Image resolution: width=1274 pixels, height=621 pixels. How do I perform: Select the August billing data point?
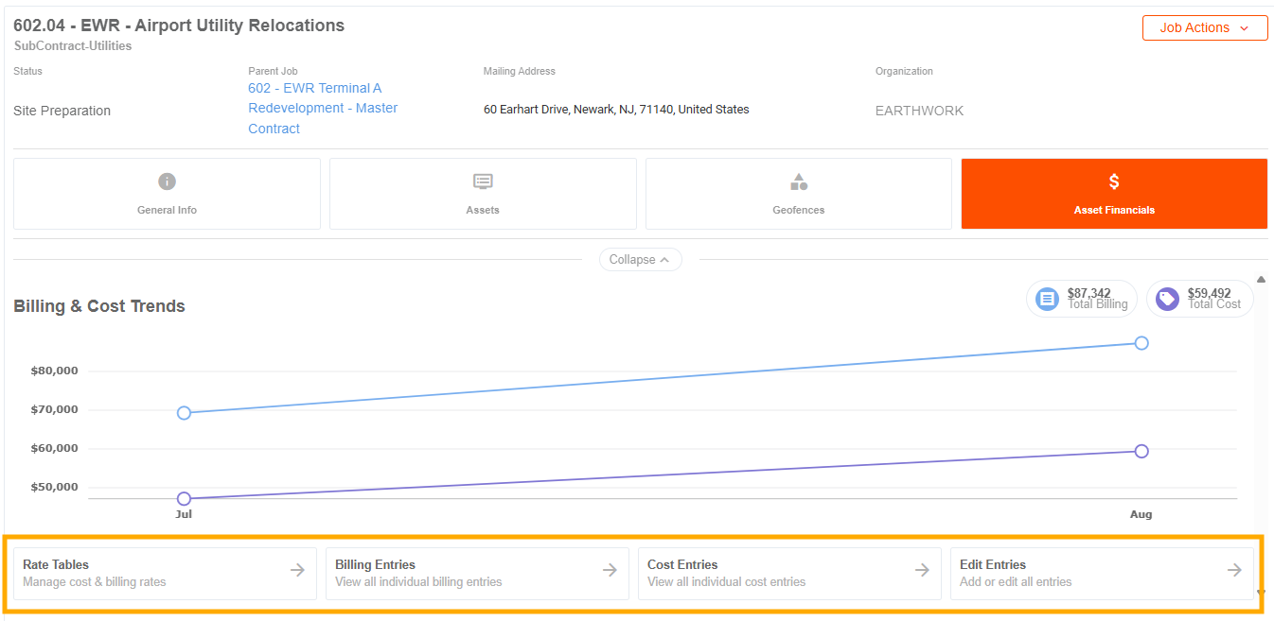pyautogui.click(x=1141, y=343)
